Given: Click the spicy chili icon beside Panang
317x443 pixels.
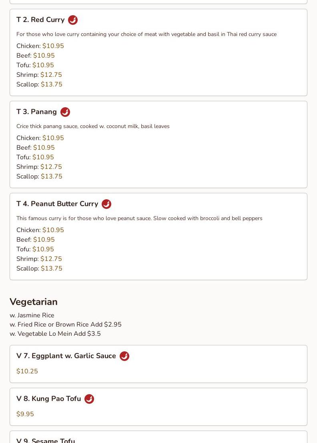Looking at the screenshot, I should click(x=65, y=112).
